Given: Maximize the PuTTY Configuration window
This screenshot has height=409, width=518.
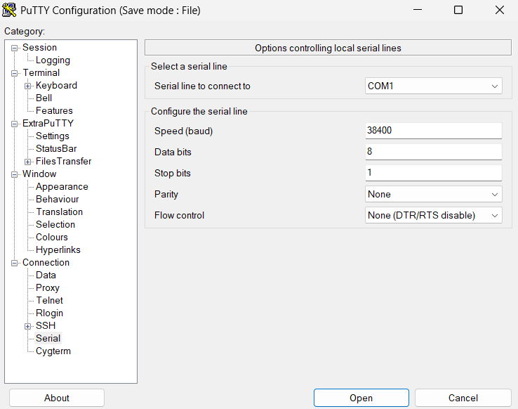Looking at the screenshot, I should (x=458, y=10).
